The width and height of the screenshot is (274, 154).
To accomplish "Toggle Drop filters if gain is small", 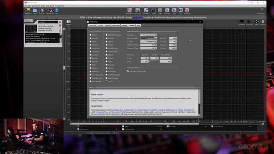I will click(x=128, y=71).
